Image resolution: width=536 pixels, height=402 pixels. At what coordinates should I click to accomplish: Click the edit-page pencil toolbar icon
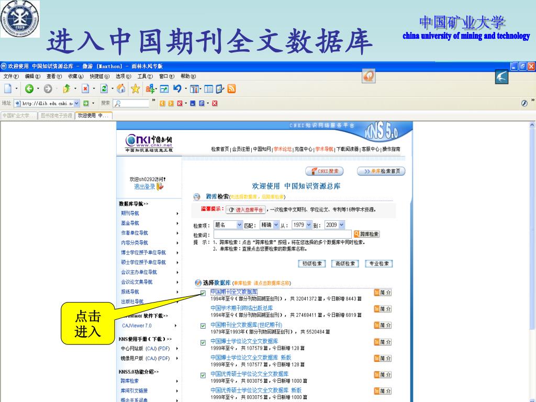click(220, 89)
